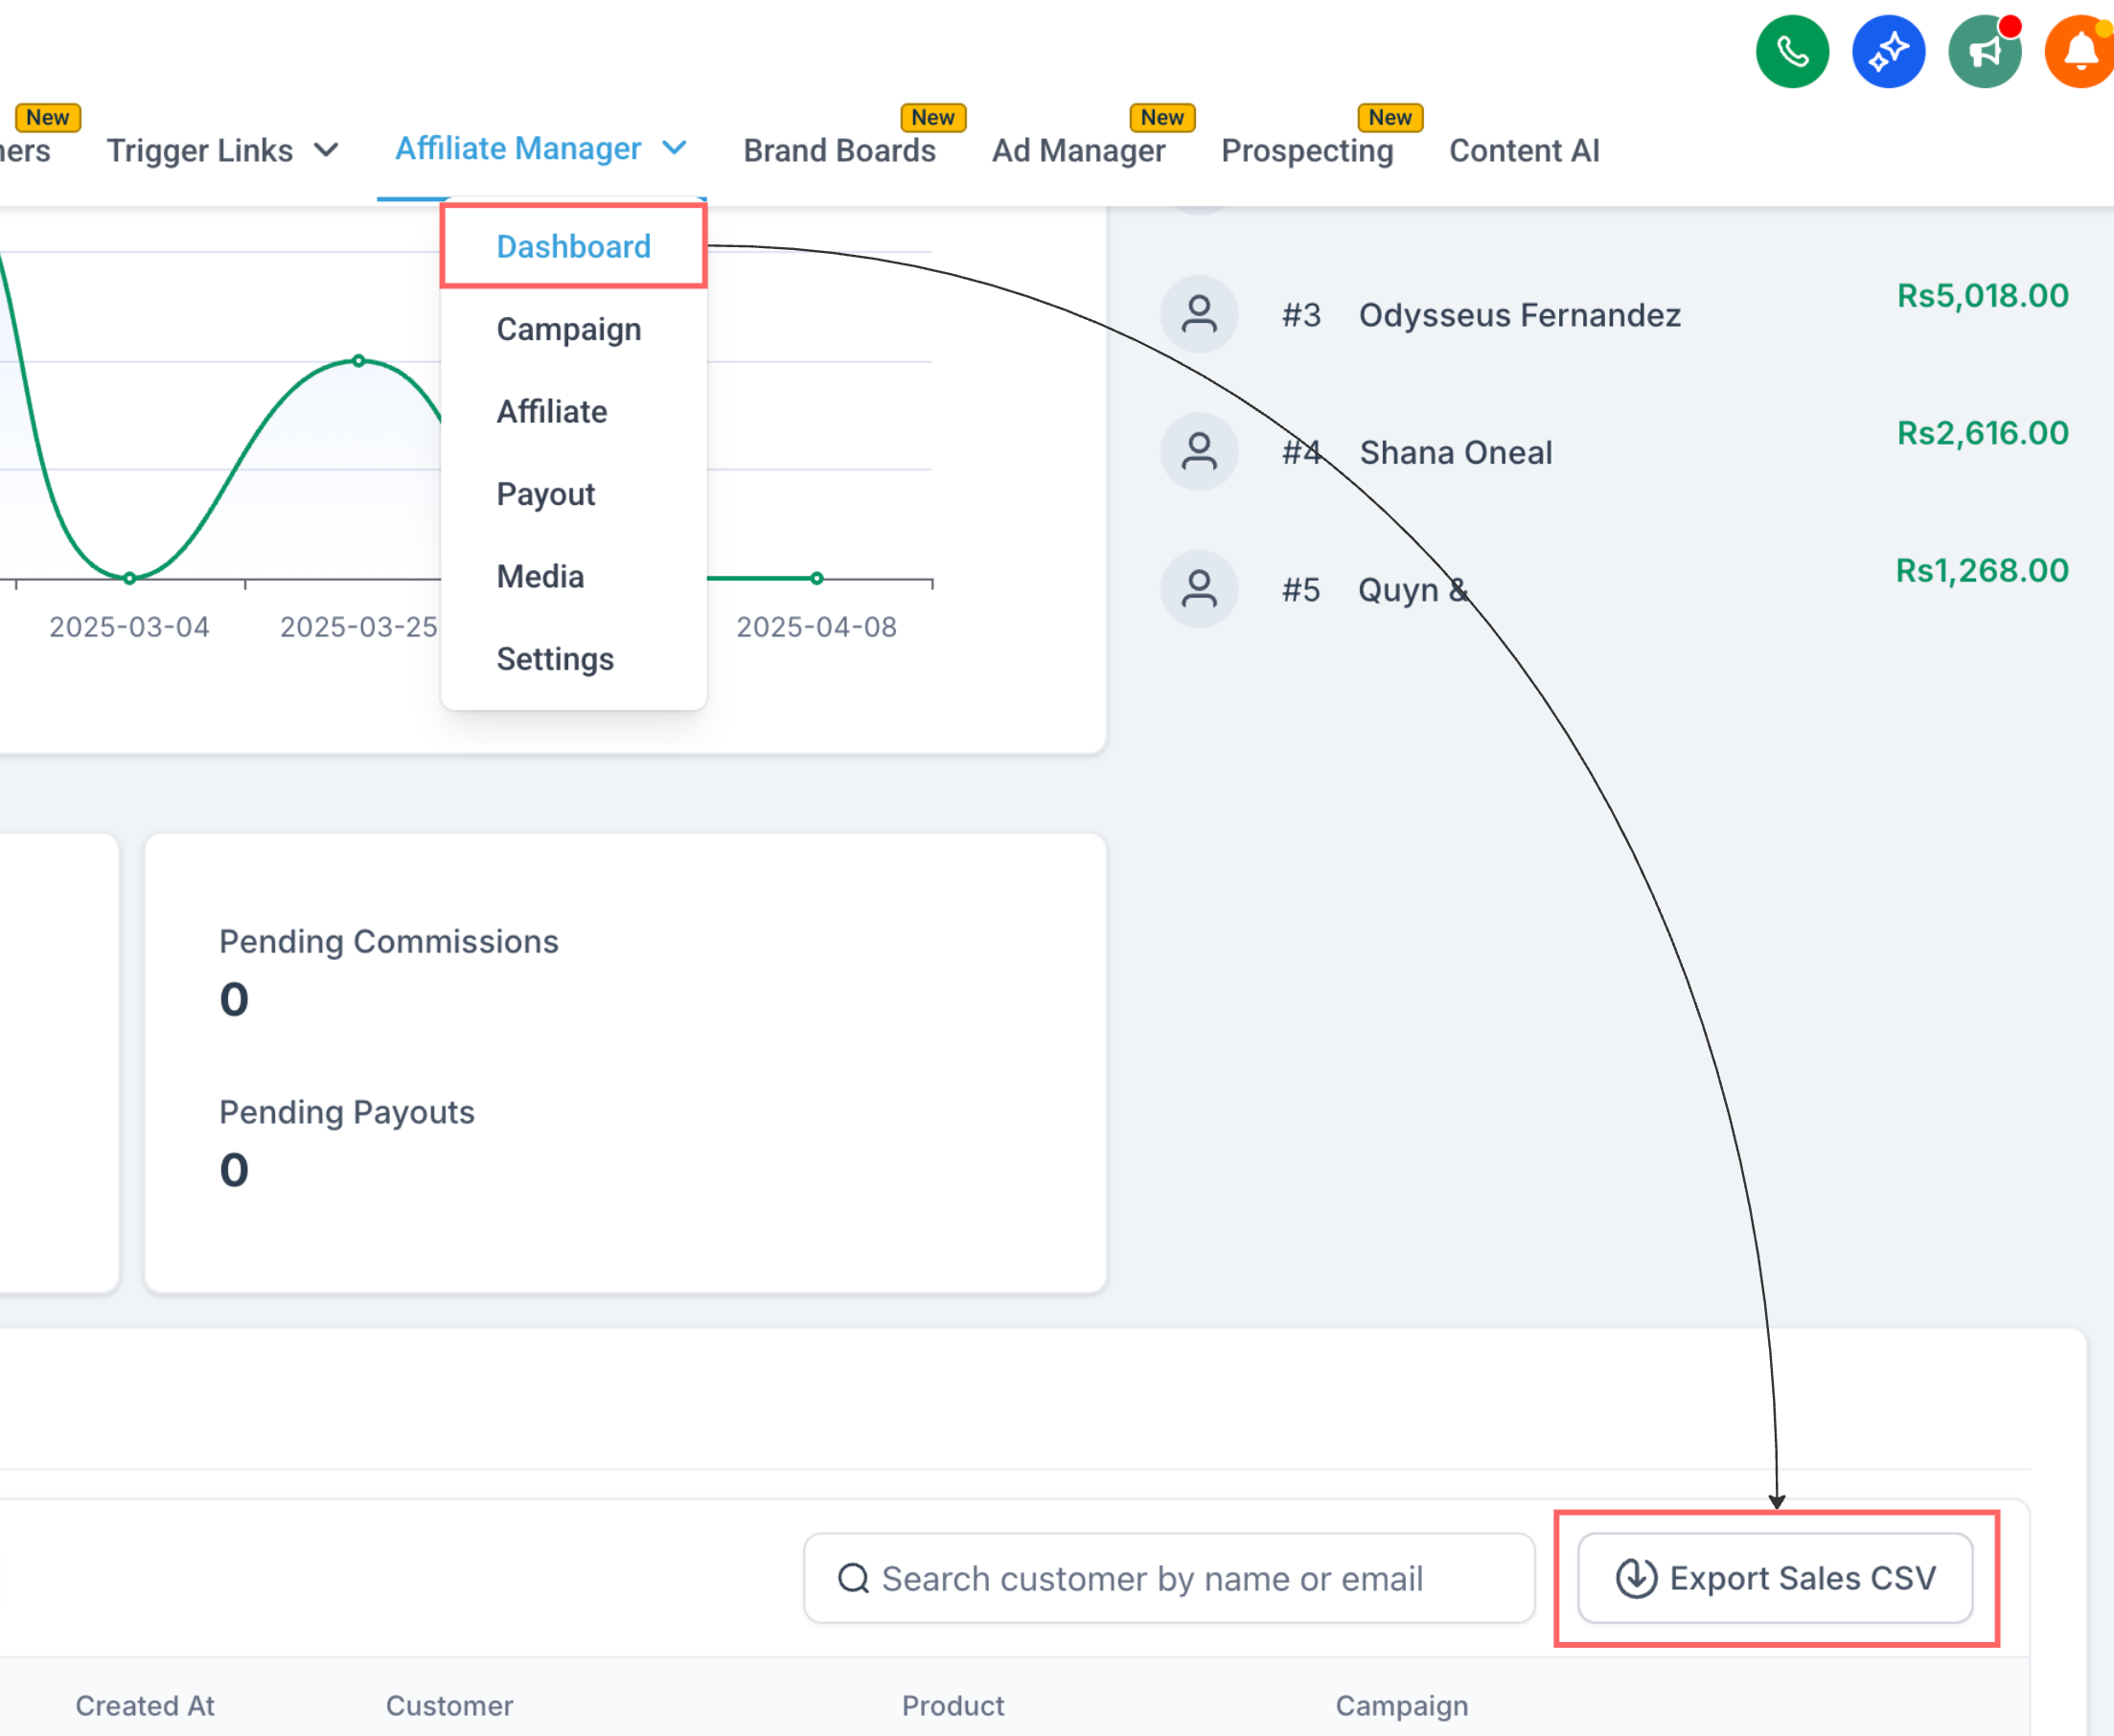The width and height of the screenshot is (2114, 1736).
Task: Open the blue AI sparkle icon
Action: point(1888,51)
